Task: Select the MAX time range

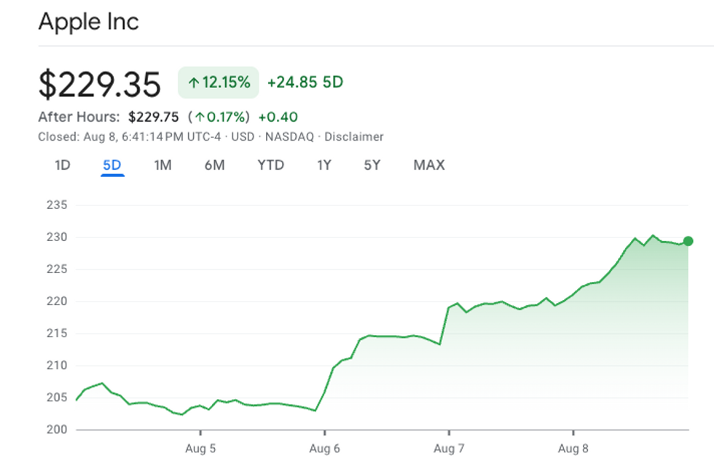Action: (x=429, y=165)
